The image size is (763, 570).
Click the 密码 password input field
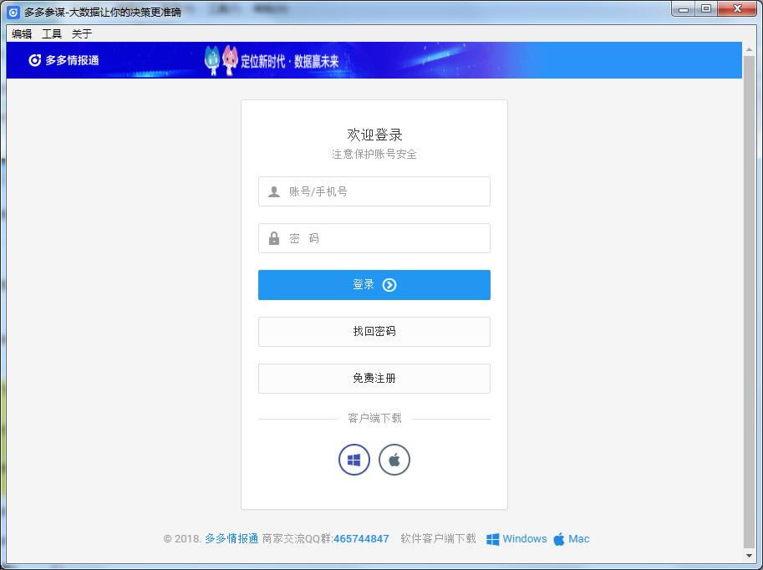(x=374, y=237)
